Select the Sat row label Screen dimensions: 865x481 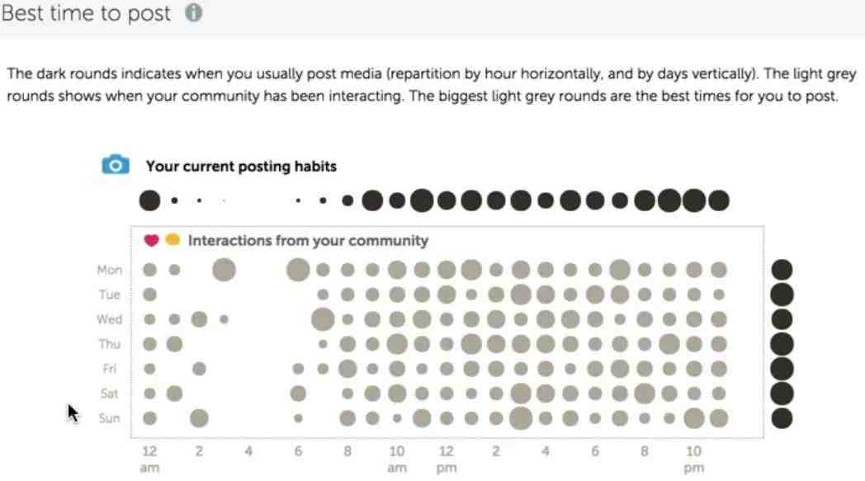(x=109, y=394)
